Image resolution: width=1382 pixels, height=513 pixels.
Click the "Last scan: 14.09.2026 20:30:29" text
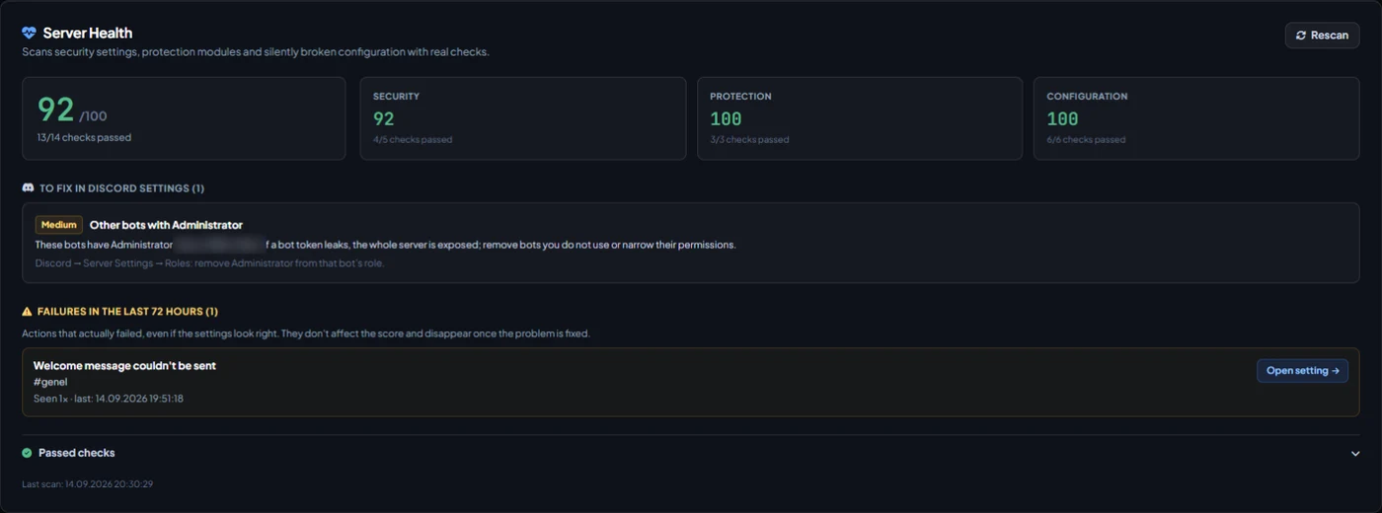point(88,484)
